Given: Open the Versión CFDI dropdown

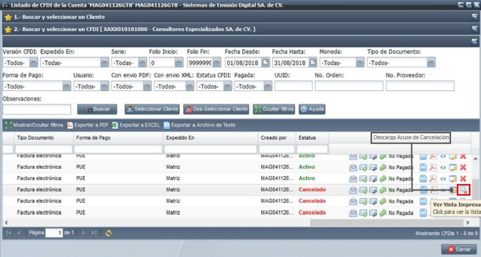Looking at the screenshot, I should coord(33,63).
